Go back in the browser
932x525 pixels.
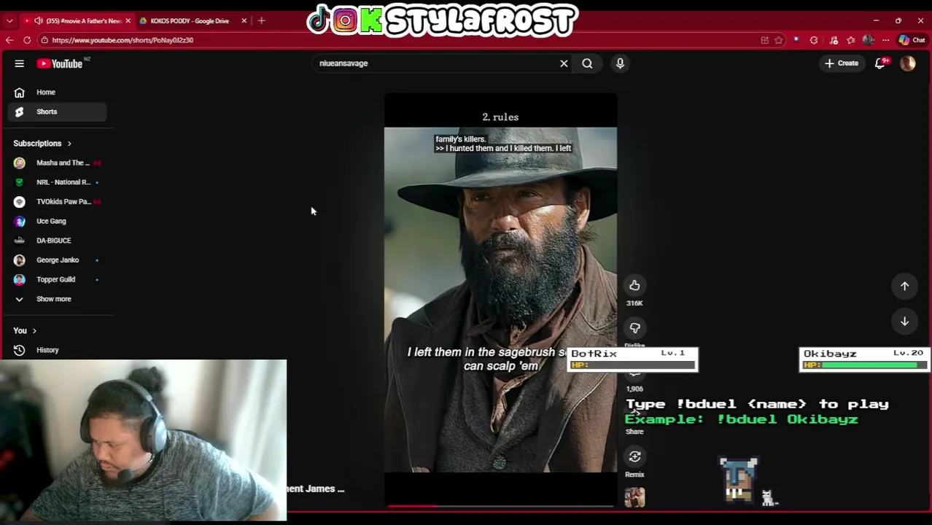[x=9, y=40]
